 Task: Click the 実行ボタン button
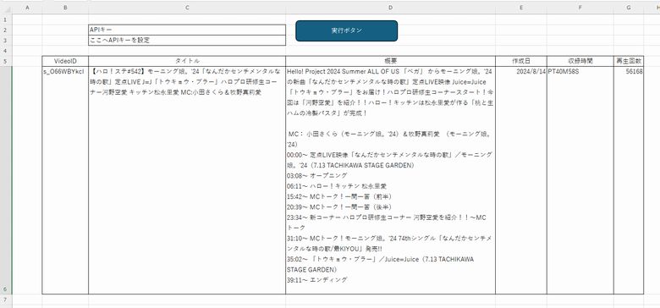346,30
